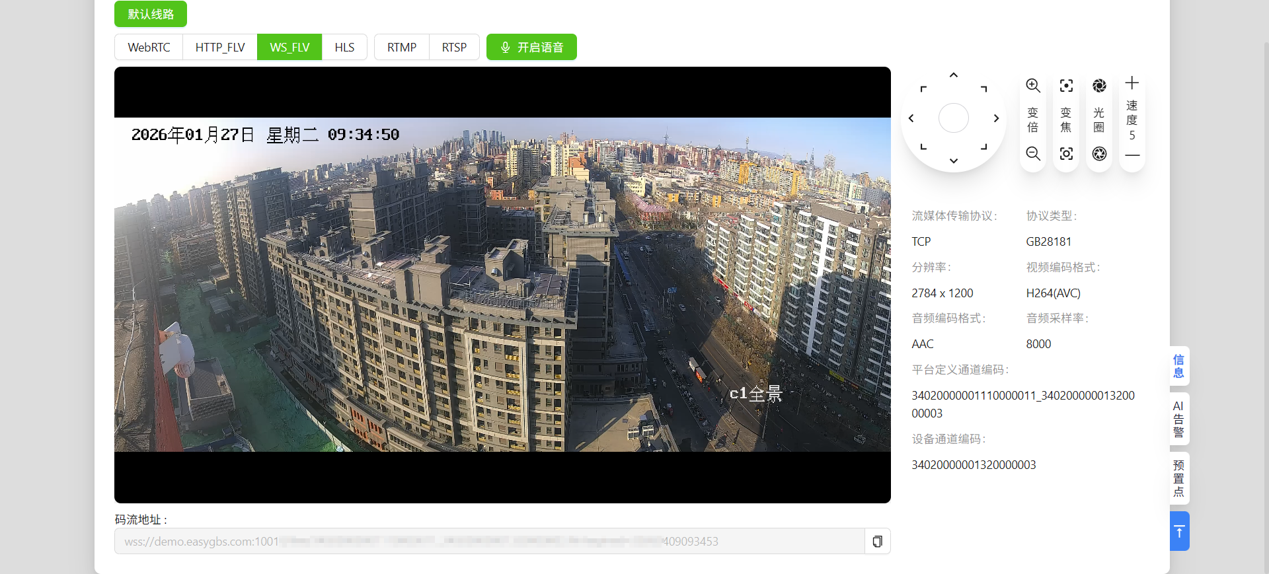The image size is (1269, 574).
Task: Click the 流媒体传输协议 label
Action: pos(954,216)
